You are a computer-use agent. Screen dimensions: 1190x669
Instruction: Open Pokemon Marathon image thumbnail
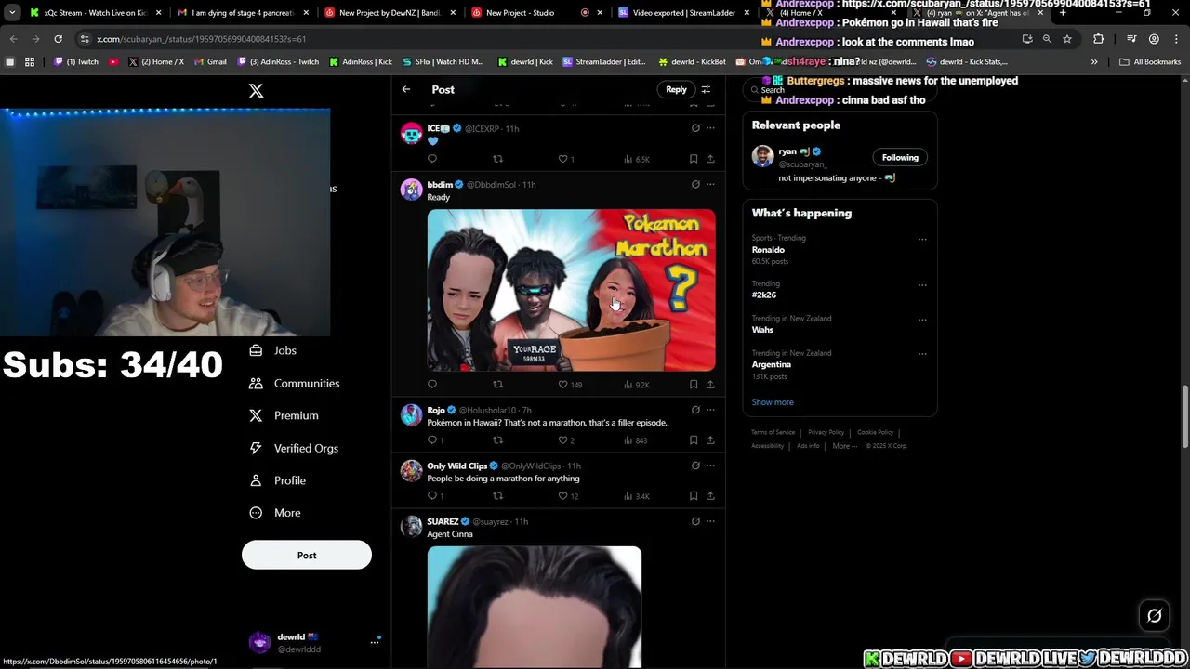point(571,290)
